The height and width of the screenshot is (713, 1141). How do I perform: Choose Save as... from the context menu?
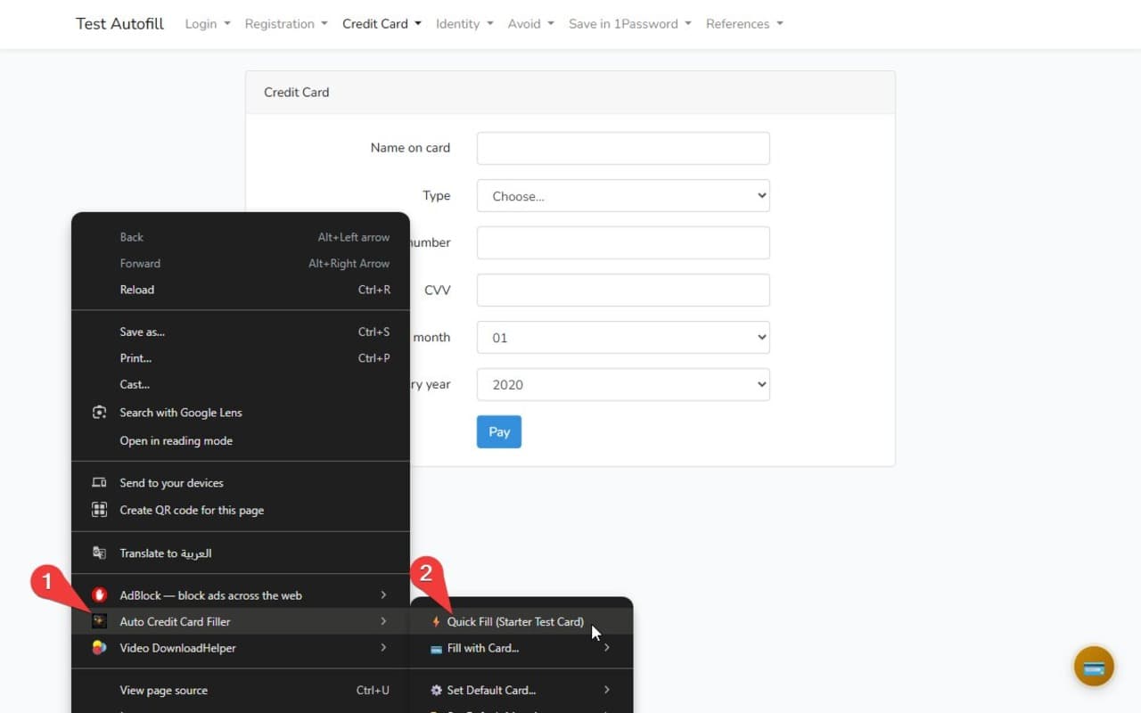pyautogui.click(x=241, y=332)
